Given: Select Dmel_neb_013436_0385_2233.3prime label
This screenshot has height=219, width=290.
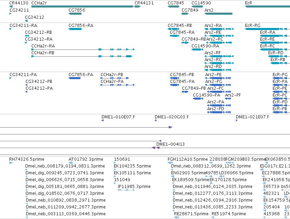Looking at the screenshot, I should pyautogui.click(x=213, y=207).
